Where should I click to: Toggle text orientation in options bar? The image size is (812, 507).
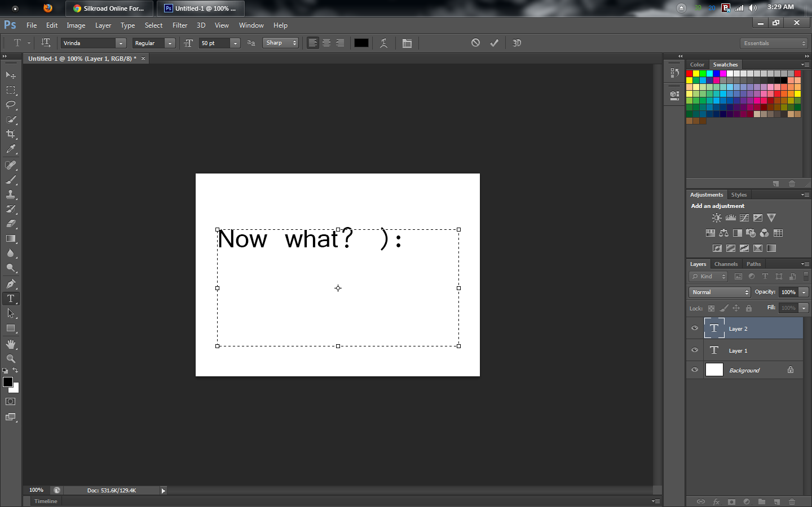[46, 43]
